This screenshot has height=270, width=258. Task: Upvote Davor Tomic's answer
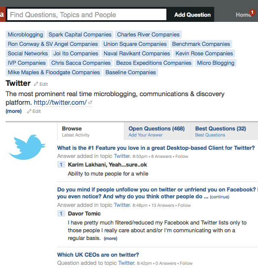[x=61, y=214]
